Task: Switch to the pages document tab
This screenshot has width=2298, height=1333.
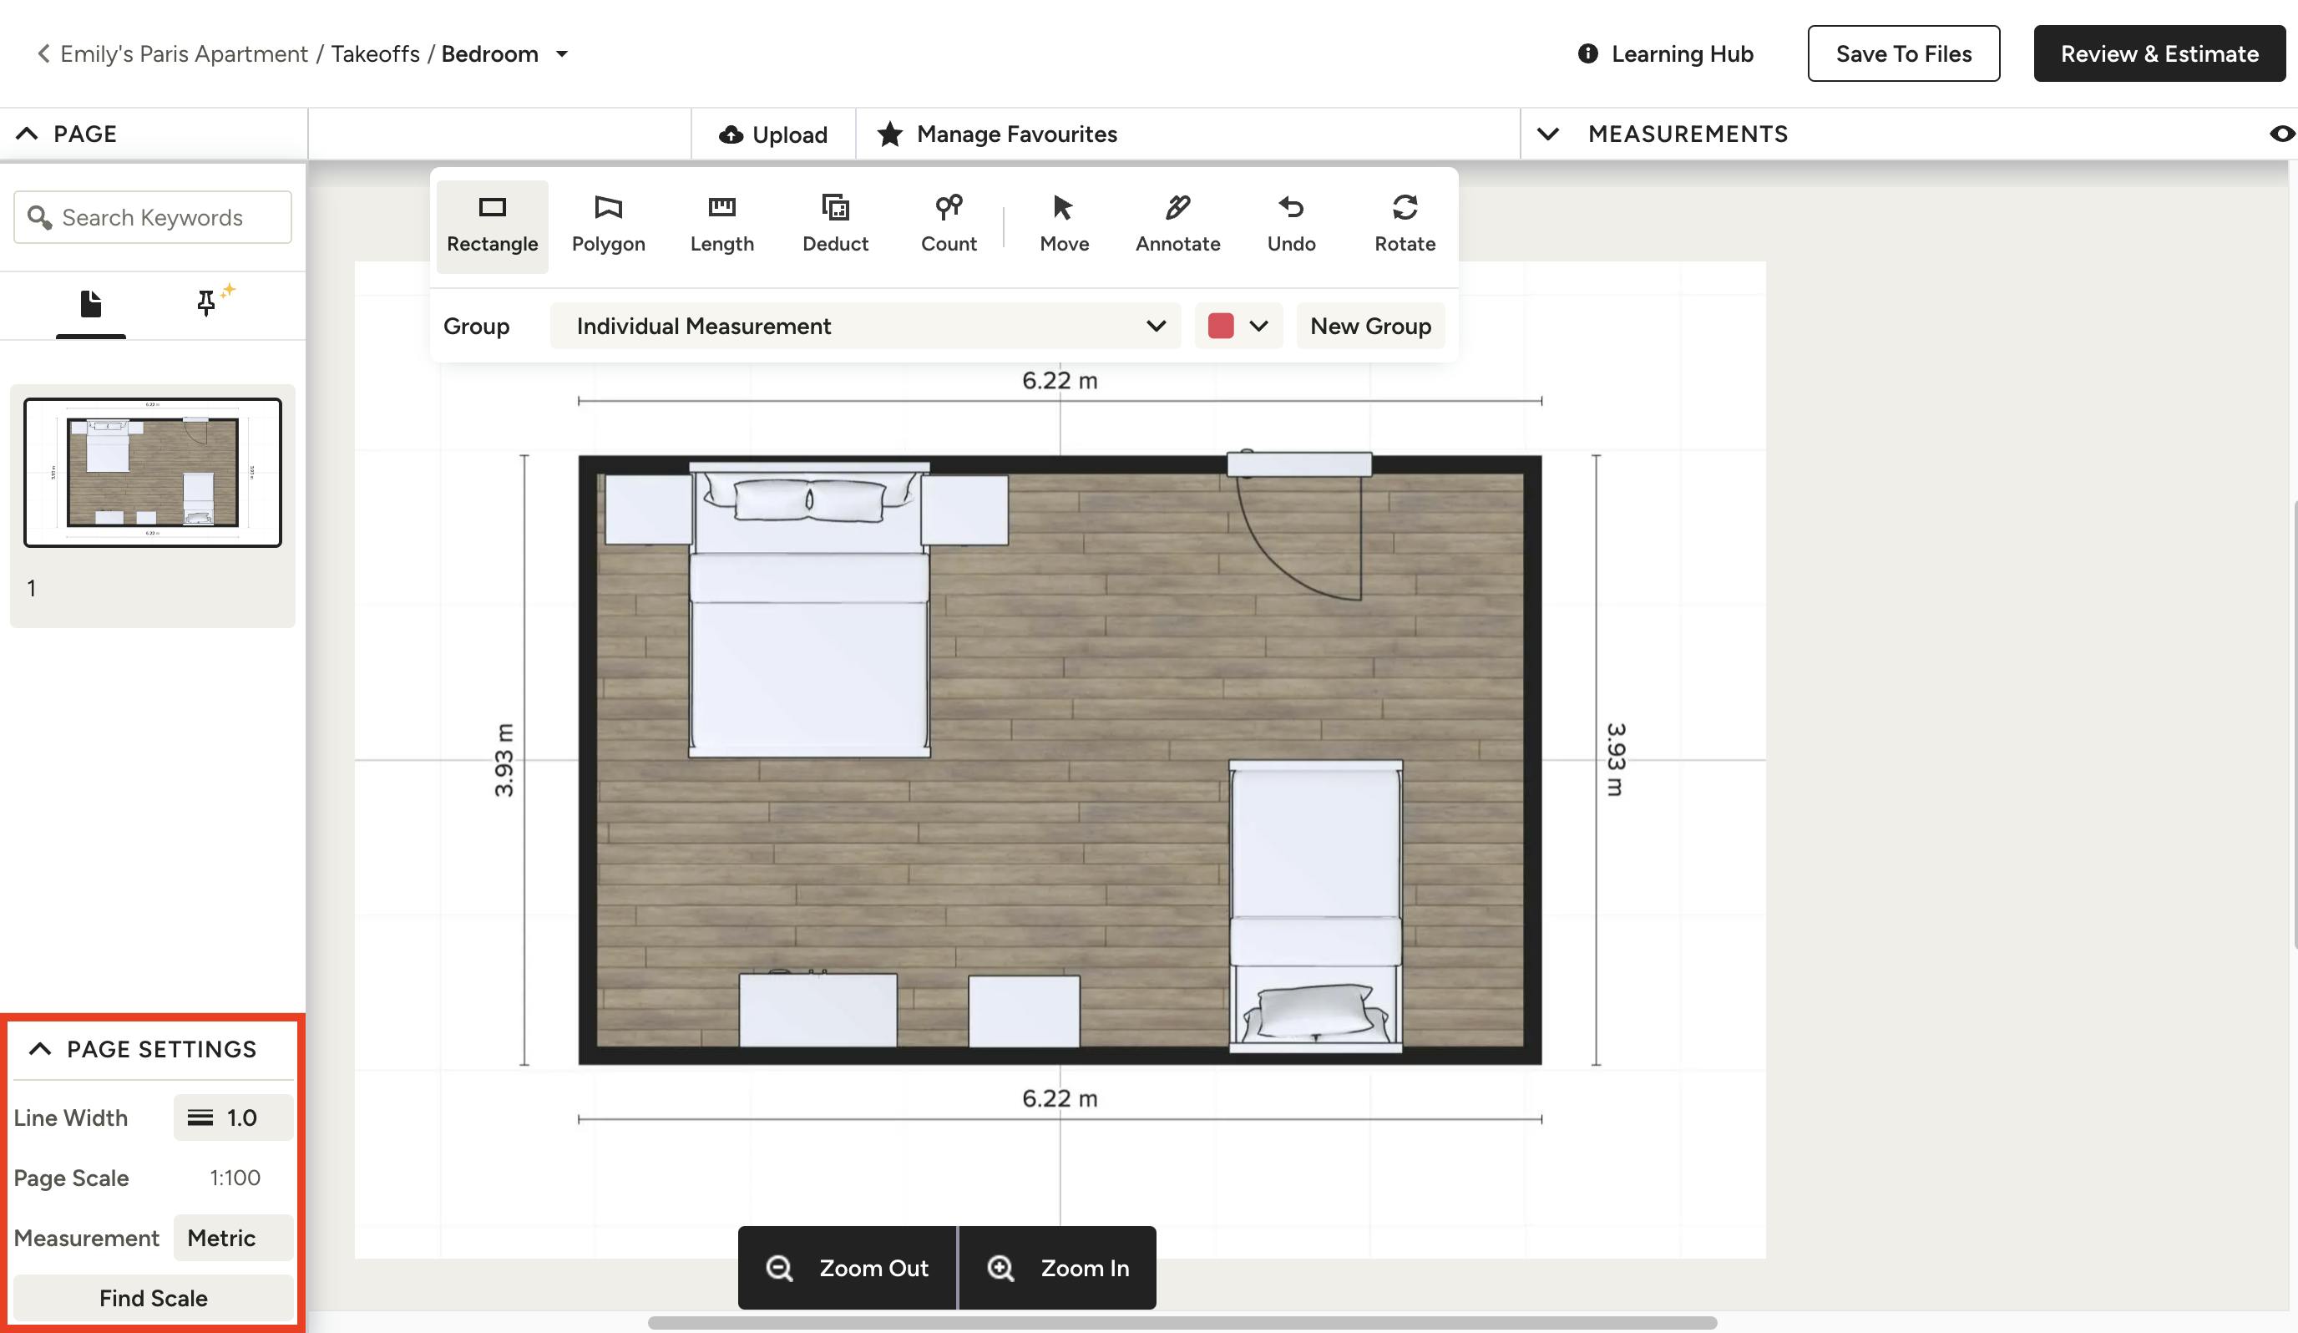Action: coord(90,304)
